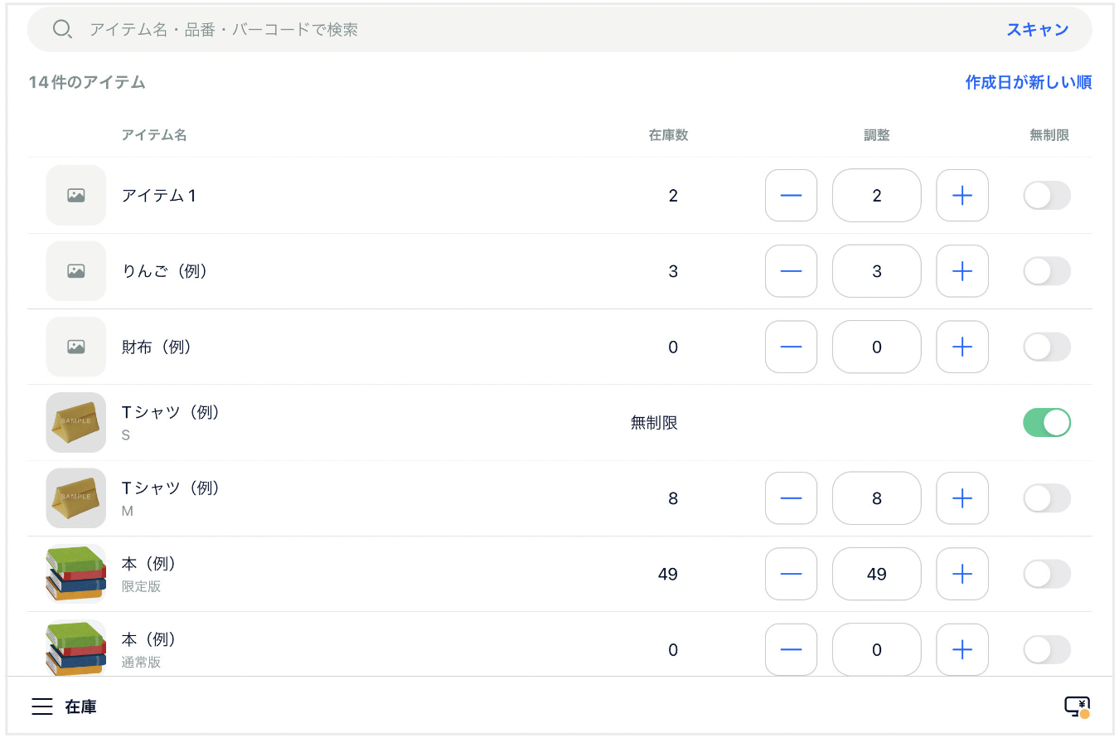The image size is (1119, 743).
Task: Select the 本（例） 通常版 item name
Action: pos(149,639)
